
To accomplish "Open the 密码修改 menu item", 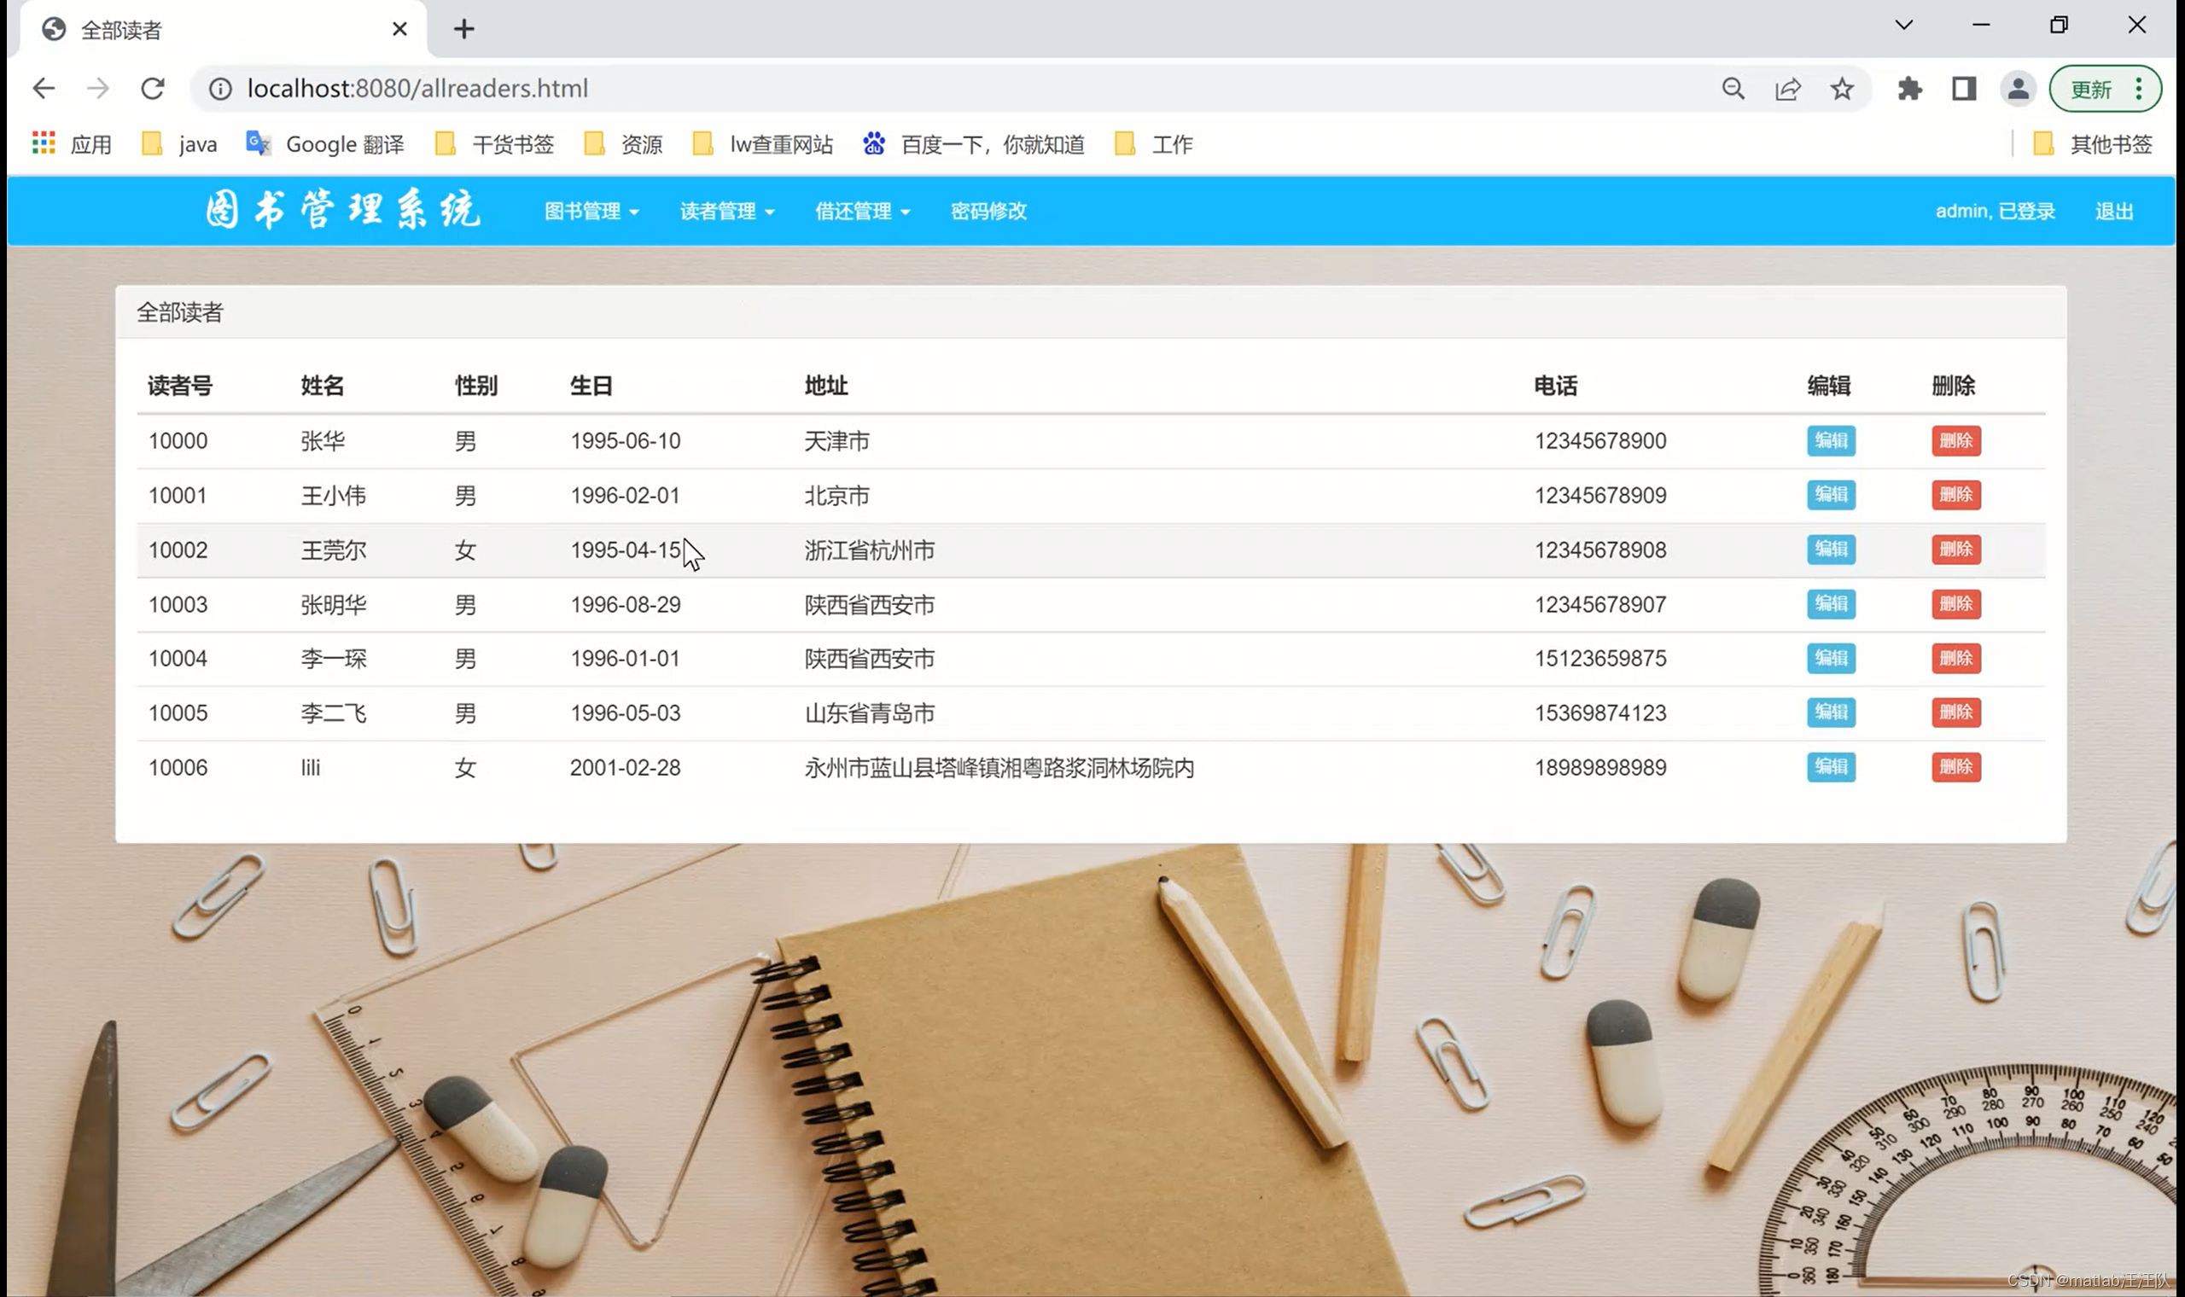I will 988,212.
